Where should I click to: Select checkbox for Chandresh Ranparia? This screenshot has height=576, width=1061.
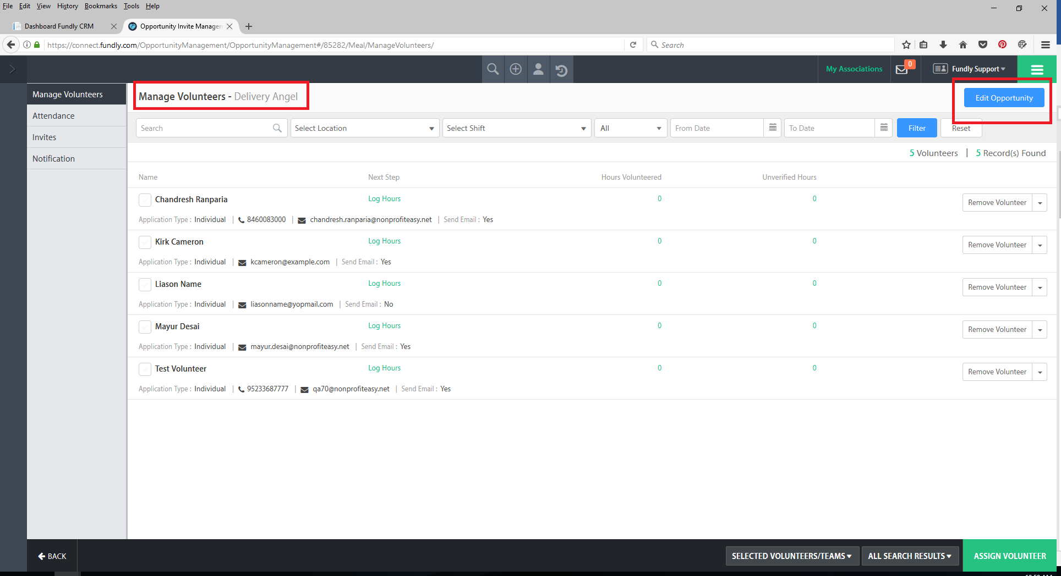[x=145, y=200]
